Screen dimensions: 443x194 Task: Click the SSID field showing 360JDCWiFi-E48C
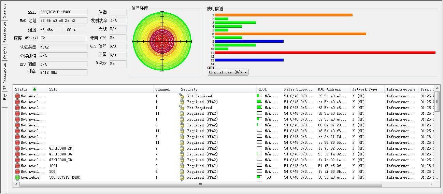[63, 12]
